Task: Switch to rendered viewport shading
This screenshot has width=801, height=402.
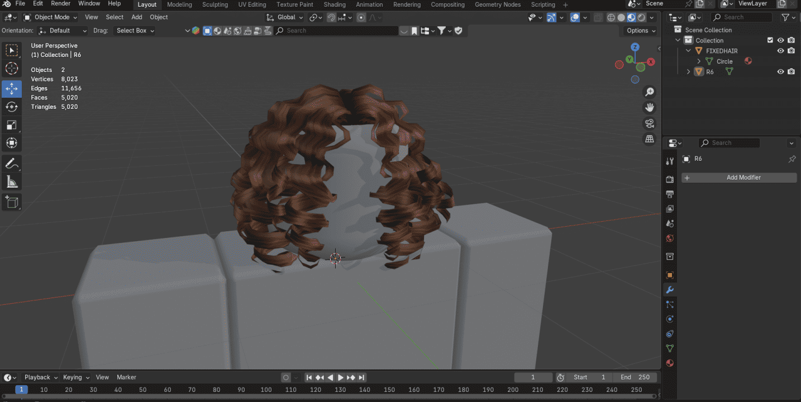Action: 642,17
